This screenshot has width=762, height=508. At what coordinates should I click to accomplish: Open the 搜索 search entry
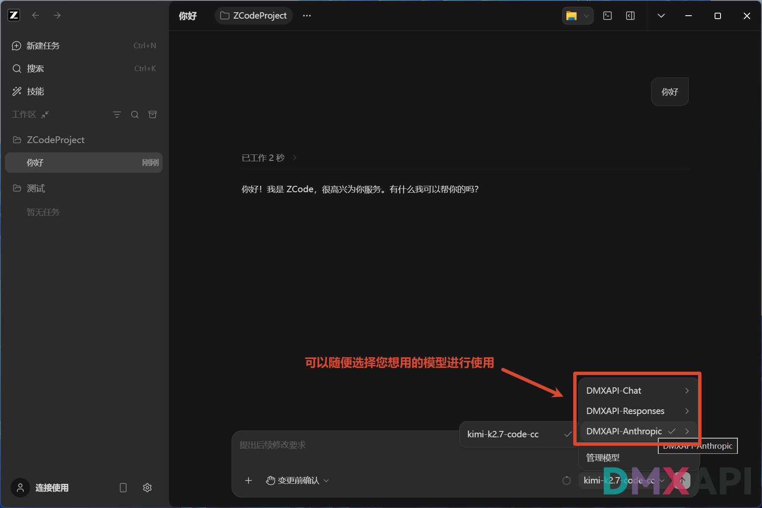coord(84,69)
